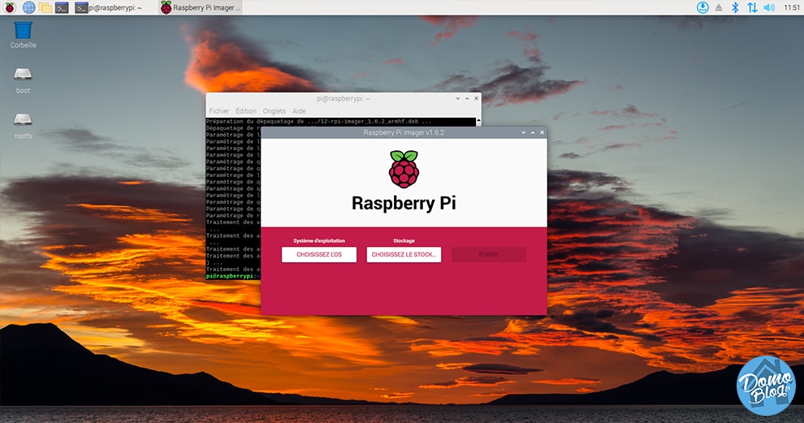Image resolution: width=804 pixels, height=423 pixels.
Task: Minimize the terminal window
Action: click(458, 98)
